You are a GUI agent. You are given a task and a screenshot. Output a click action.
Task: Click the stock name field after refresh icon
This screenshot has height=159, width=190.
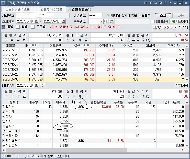132,21
